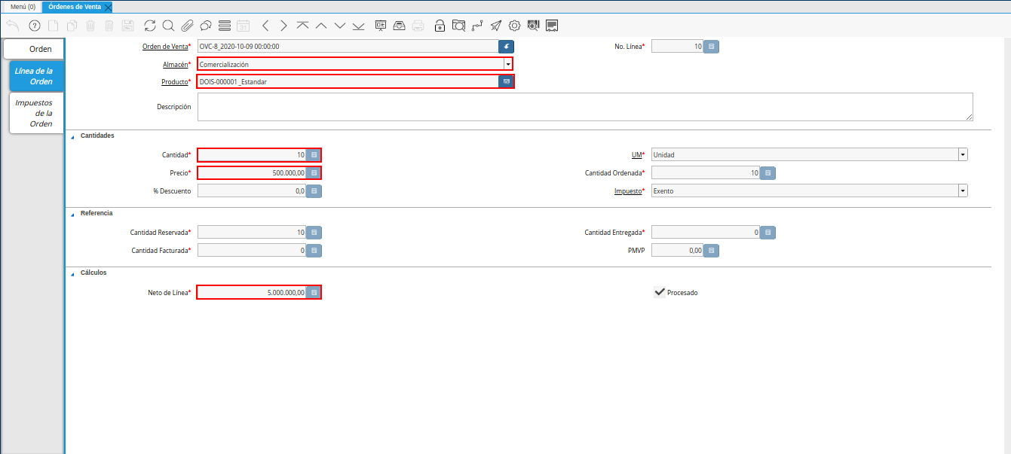This screenshot has width=1011, height=454.
Task: Go to next tab with right chevron
Action: click(283, 26)
